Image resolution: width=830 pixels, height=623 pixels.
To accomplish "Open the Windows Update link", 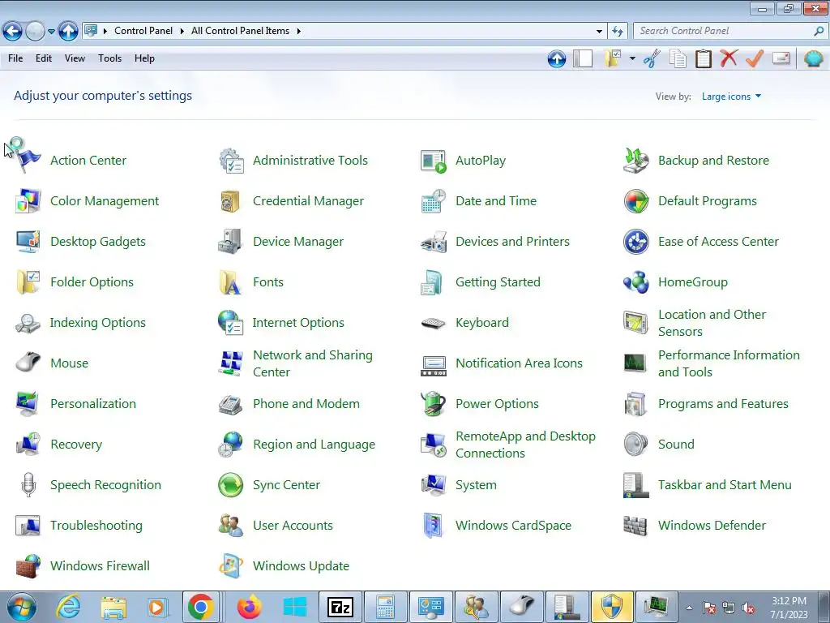I will (x=302, y=565).
